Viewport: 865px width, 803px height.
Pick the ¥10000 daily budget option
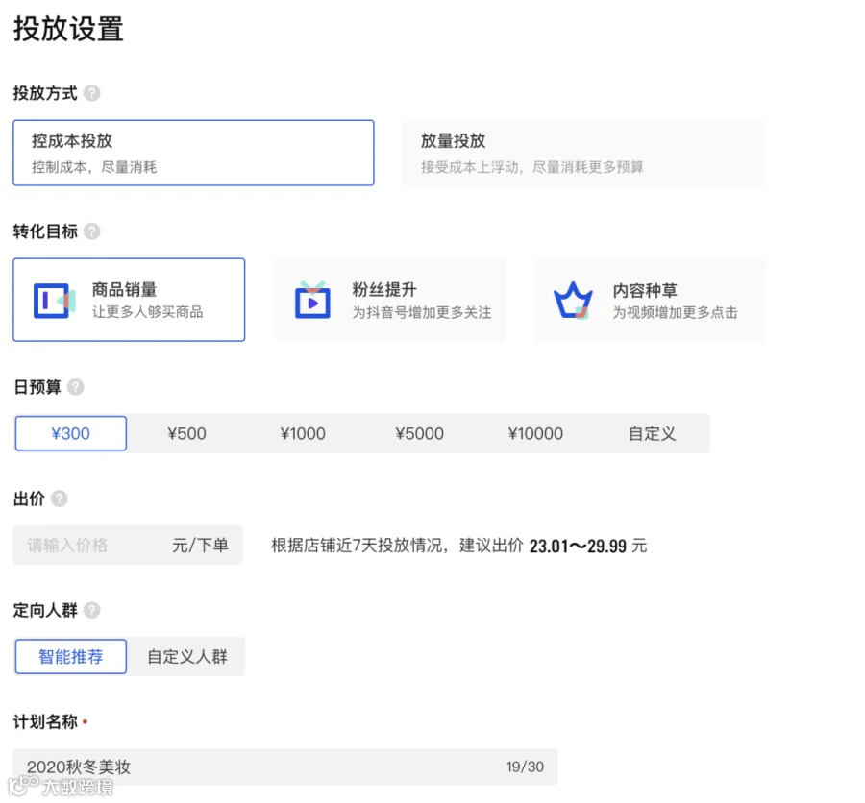[535, 433]
